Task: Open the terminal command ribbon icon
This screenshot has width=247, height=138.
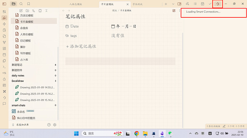Action: 4,67
